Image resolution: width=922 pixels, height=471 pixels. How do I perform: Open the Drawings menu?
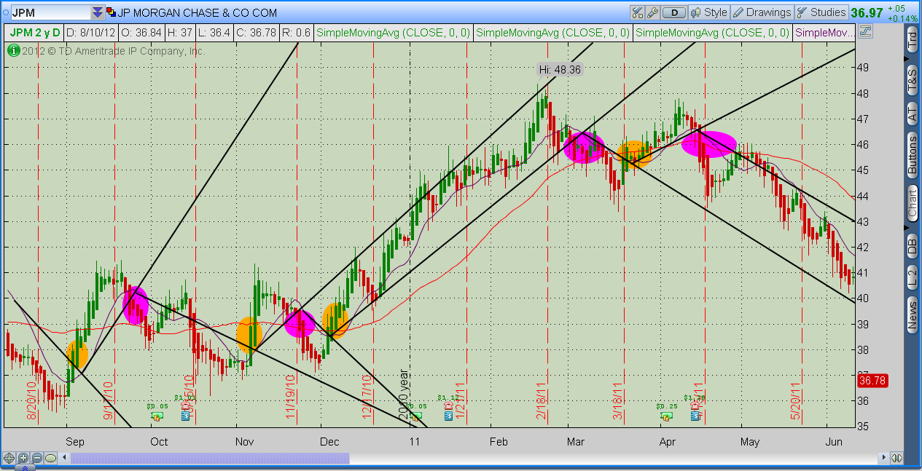762,12
